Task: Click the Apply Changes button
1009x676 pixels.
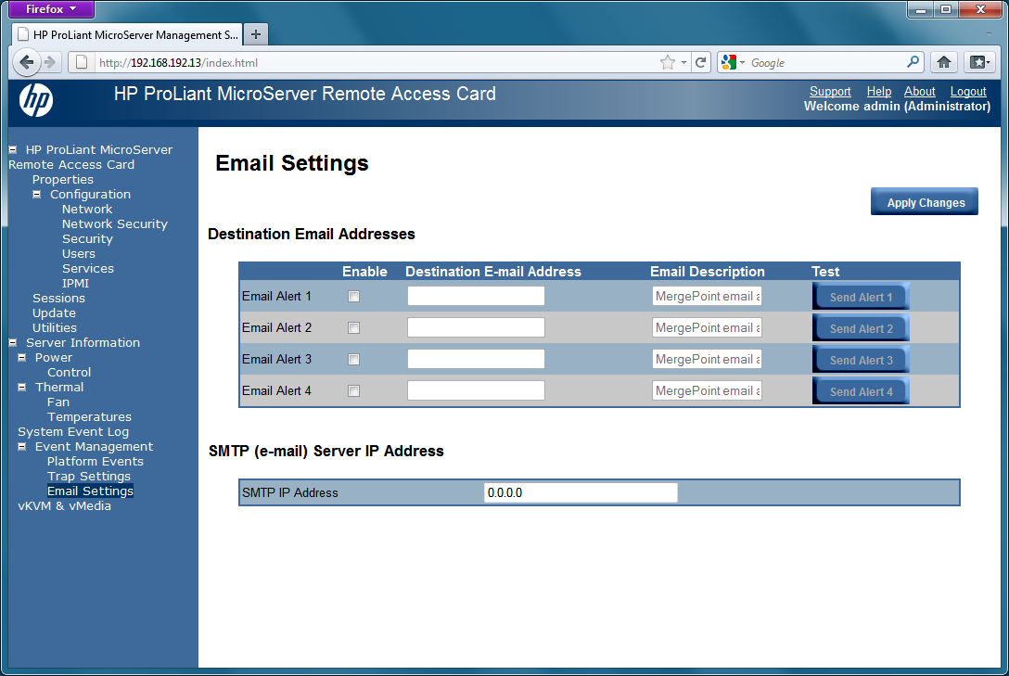Action: 924,202
